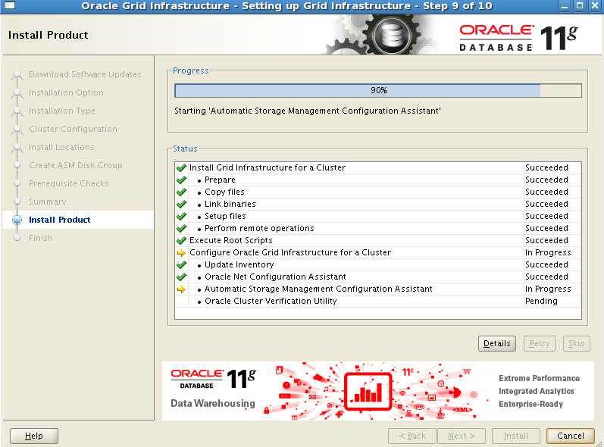The width and height of the screenshot is (604, 447).
Task: Click the checkmark beside Install Grid Infrastructure for a Cluster
Action: 181,167
